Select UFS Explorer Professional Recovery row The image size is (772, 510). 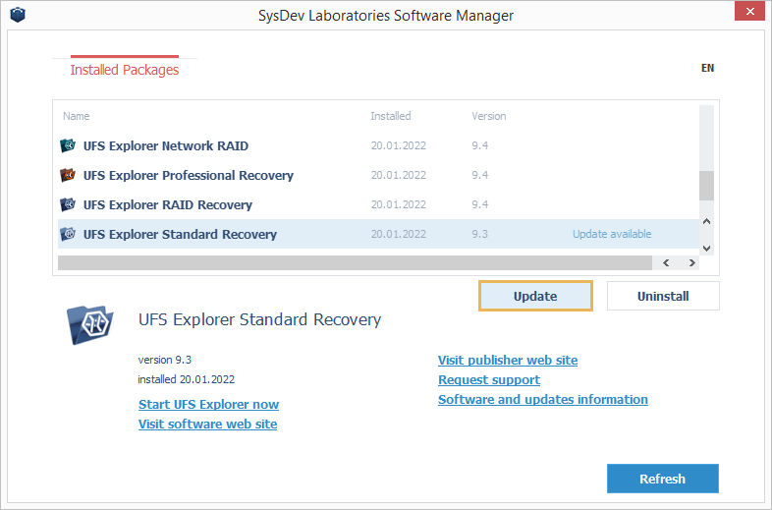[x=378, y=175]
